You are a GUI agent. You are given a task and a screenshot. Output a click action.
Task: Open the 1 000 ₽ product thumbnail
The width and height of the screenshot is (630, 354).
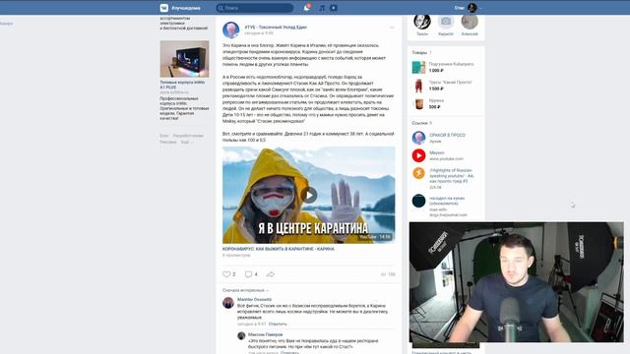pos(418,67)
